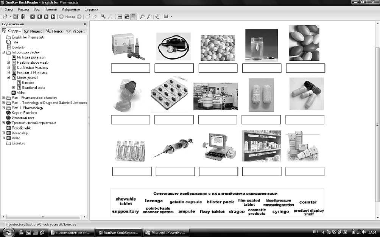Open the Избранное menu
The width and height of the screenshot is (380, 237).
[x=70, y=9]
